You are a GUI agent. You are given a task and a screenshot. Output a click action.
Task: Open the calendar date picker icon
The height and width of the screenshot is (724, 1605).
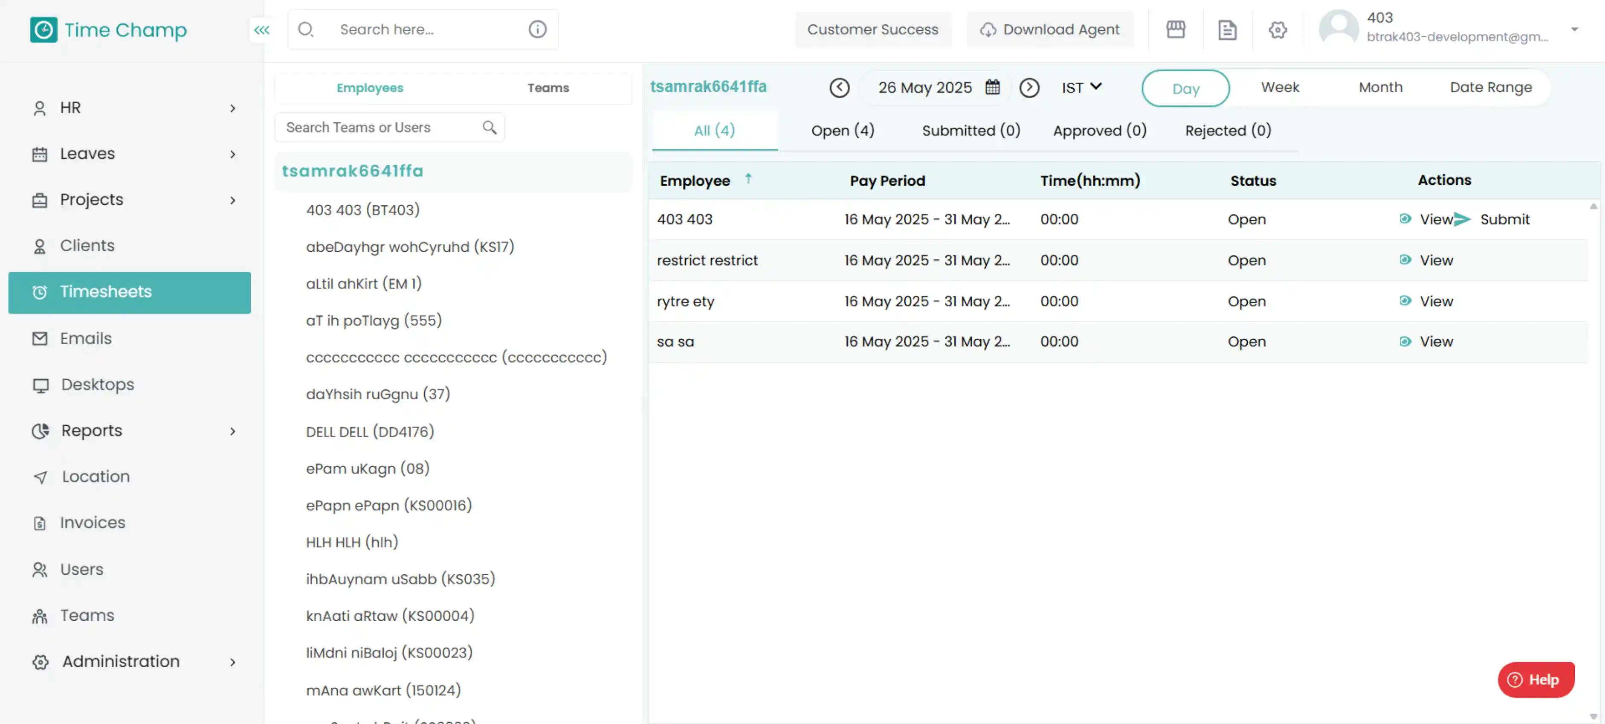click(x=992, y=87)
